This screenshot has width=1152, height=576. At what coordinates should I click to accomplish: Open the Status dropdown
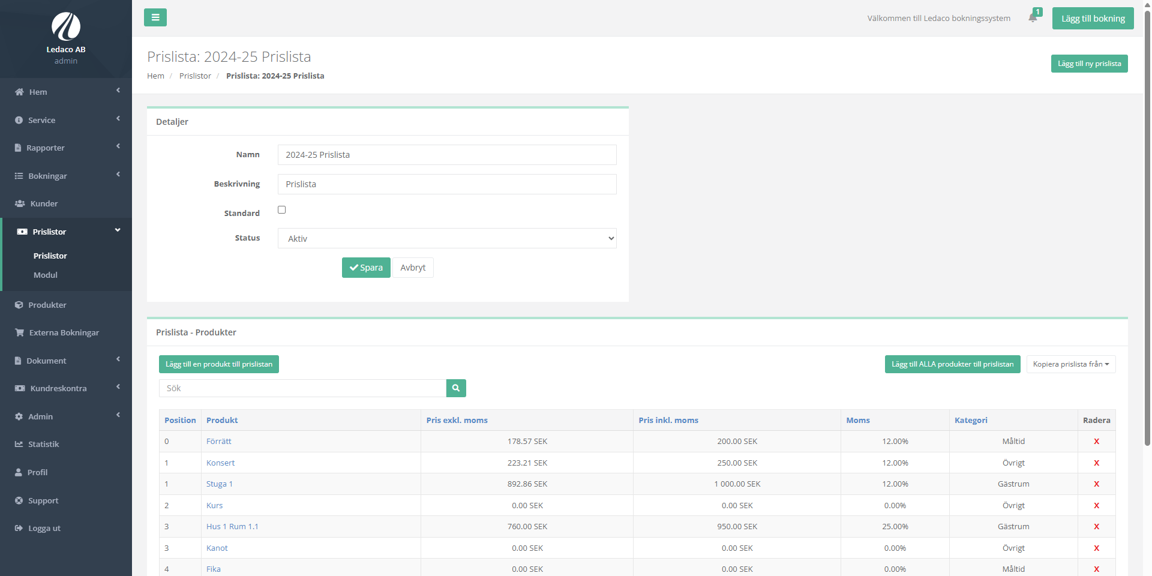(x=446, y=239)
